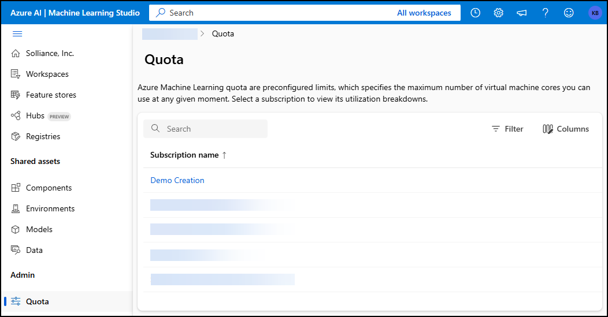Click the Filter button
Image resolution: width=608 pixels, height=317 pixels.
[x=507, y=129]
